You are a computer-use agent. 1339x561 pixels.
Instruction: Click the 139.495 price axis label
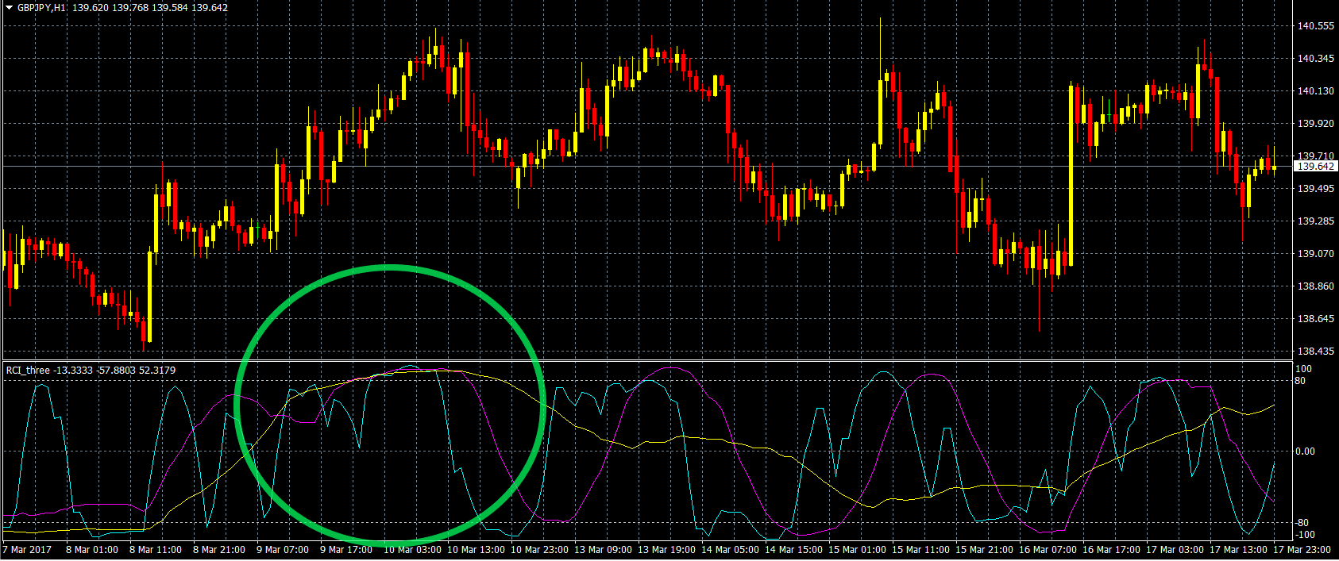coord(1315,189)
